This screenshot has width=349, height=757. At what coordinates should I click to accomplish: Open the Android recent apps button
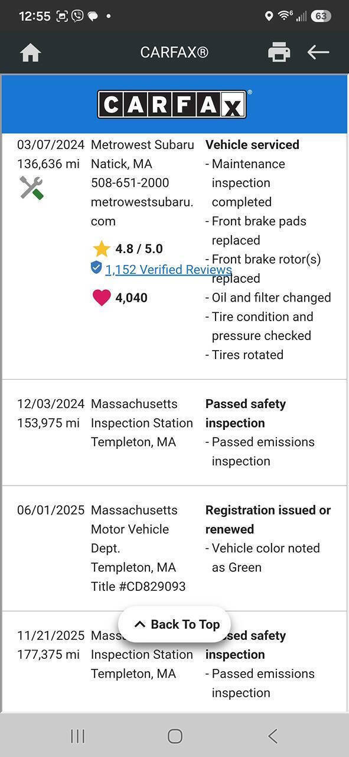(x=77, y=736)
